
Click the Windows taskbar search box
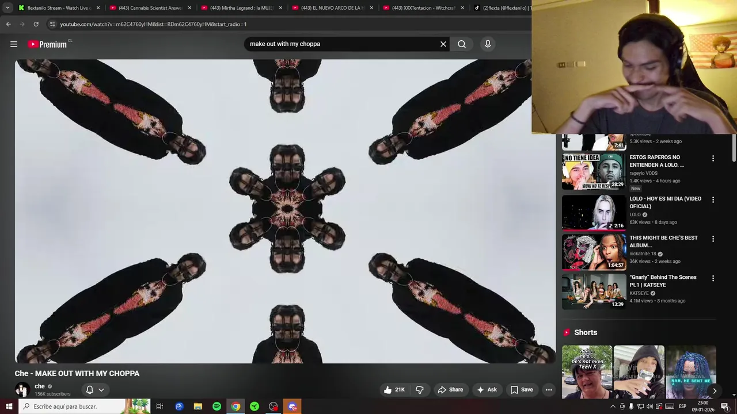(x=84, y=407)
